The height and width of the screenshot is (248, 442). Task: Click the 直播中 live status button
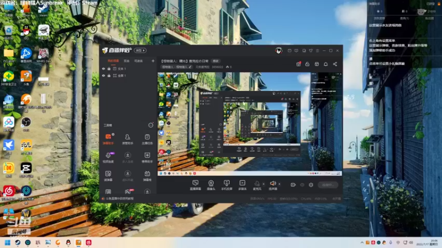pyautogui.click(x=328, y=185)
